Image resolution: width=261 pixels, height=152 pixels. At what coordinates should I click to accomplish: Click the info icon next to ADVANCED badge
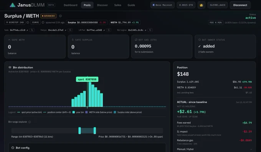(x=60, y=16)
